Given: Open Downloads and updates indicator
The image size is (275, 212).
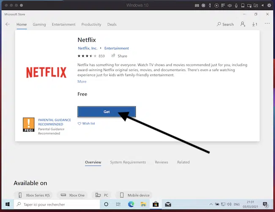Looking at the screenshot, I should (x=254, y=24).
